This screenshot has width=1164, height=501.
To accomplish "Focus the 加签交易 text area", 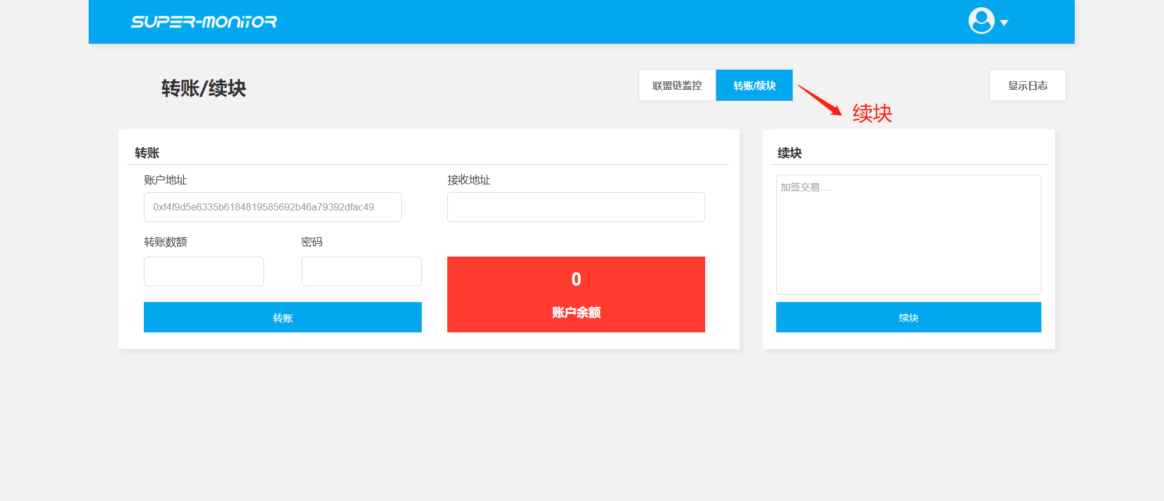I will [908, 235].
